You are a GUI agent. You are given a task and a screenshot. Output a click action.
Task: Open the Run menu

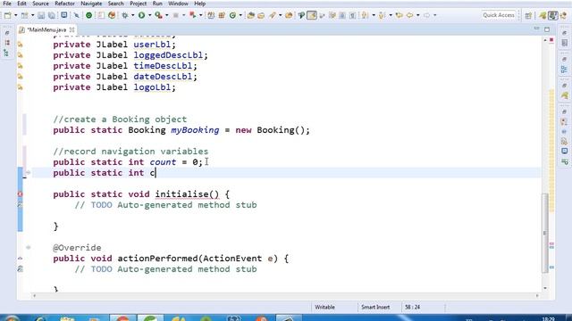coord(157,4)
